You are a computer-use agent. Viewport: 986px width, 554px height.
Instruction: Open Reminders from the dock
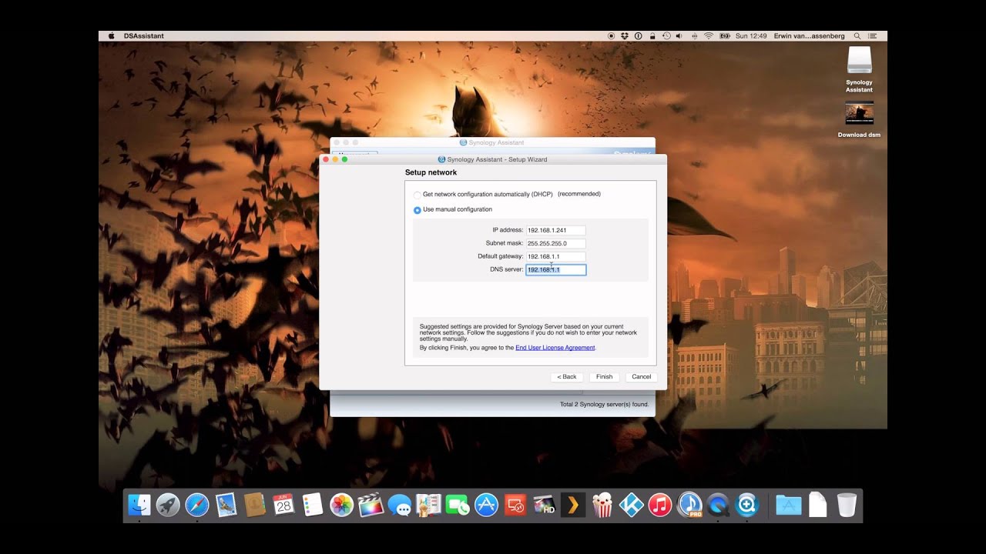pyautogui.click(x=312, y=505)
